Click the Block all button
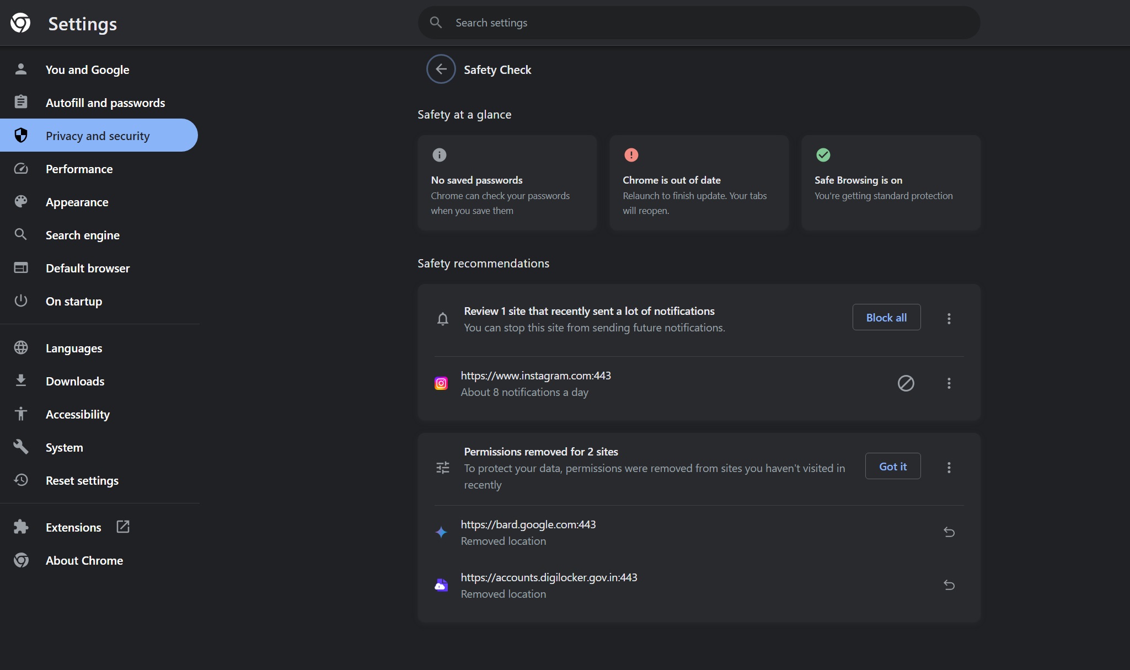The width and height of the screenshot is (1130, 670). coord(886,317)
